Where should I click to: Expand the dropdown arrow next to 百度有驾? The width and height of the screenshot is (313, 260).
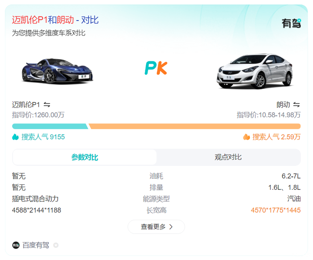pyautogui.click(x=56, y=245)
